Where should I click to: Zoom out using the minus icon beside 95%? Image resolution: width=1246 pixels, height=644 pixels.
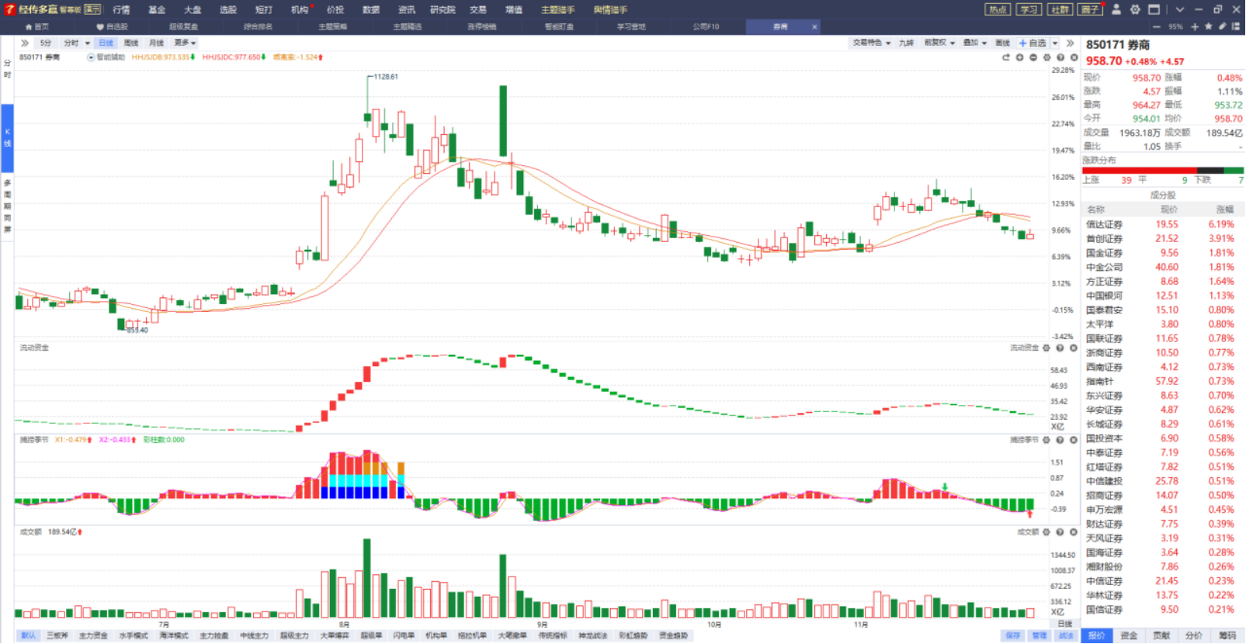(x=1157, y=26)
